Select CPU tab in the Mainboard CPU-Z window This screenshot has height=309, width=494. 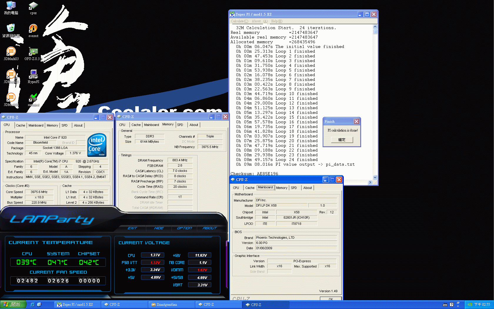[236, 188]
